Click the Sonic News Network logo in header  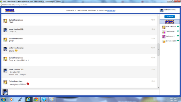(x=10, y=10)
